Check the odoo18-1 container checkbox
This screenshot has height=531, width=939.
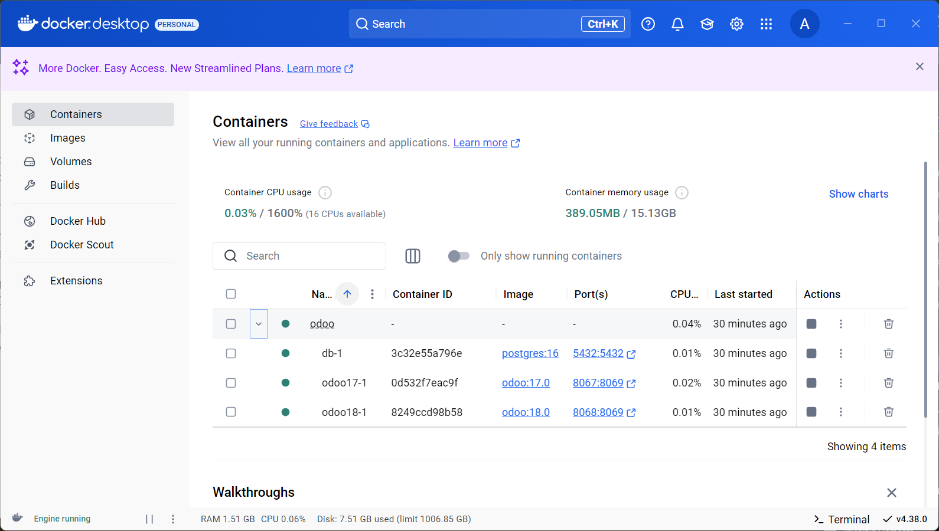[231, 412]
